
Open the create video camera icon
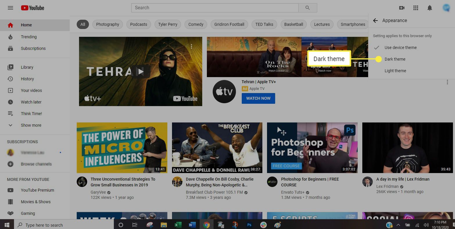(402, 8)
